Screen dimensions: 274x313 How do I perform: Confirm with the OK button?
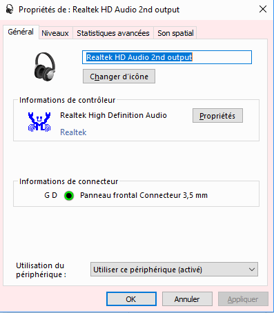[x=131, y=299]
